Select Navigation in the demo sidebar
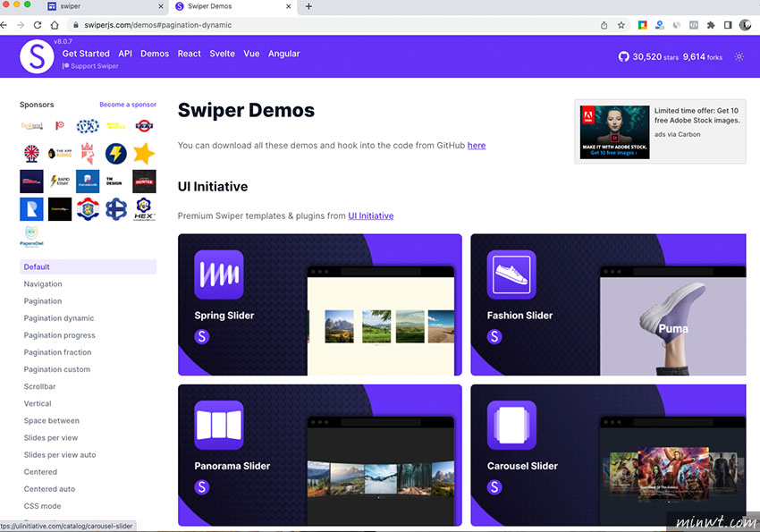 (x=43, y=284)
